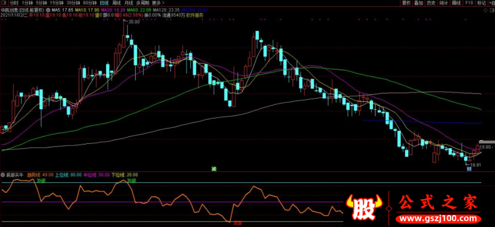This screenshot has width=495, height=227.
Task: Click the 叠加 overlay button
Action: pos(419,3)
